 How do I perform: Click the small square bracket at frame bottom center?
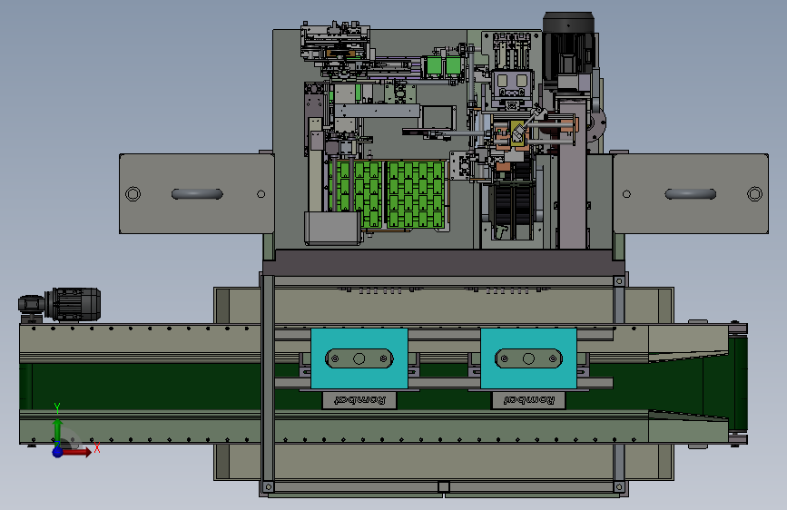[443, 486]
